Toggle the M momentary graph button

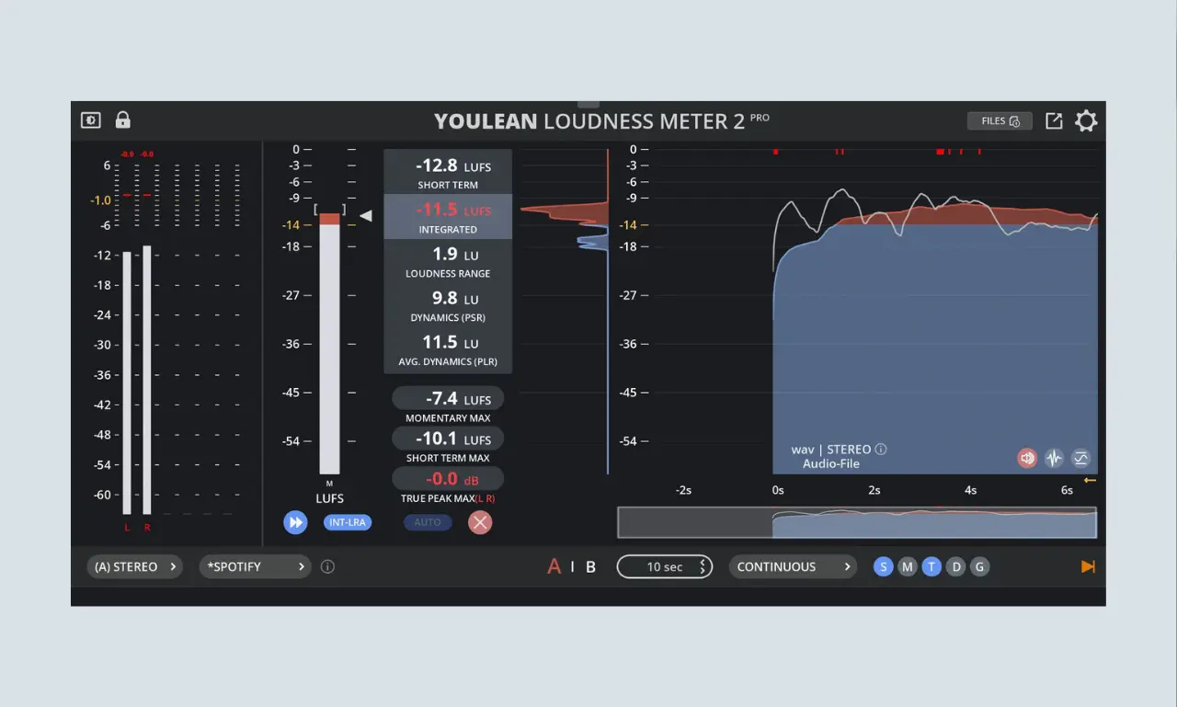point(908,566)
